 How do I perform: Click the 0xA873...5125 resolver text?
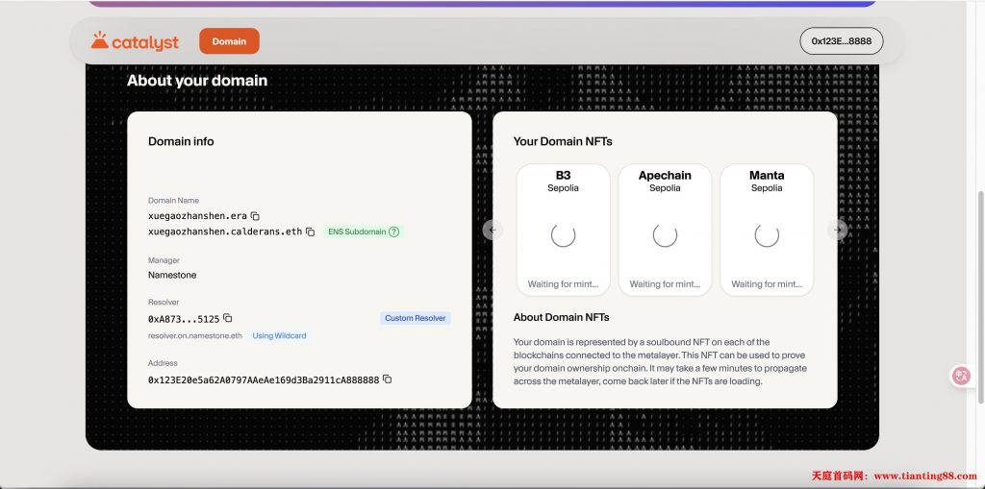[x=184, y=319]
